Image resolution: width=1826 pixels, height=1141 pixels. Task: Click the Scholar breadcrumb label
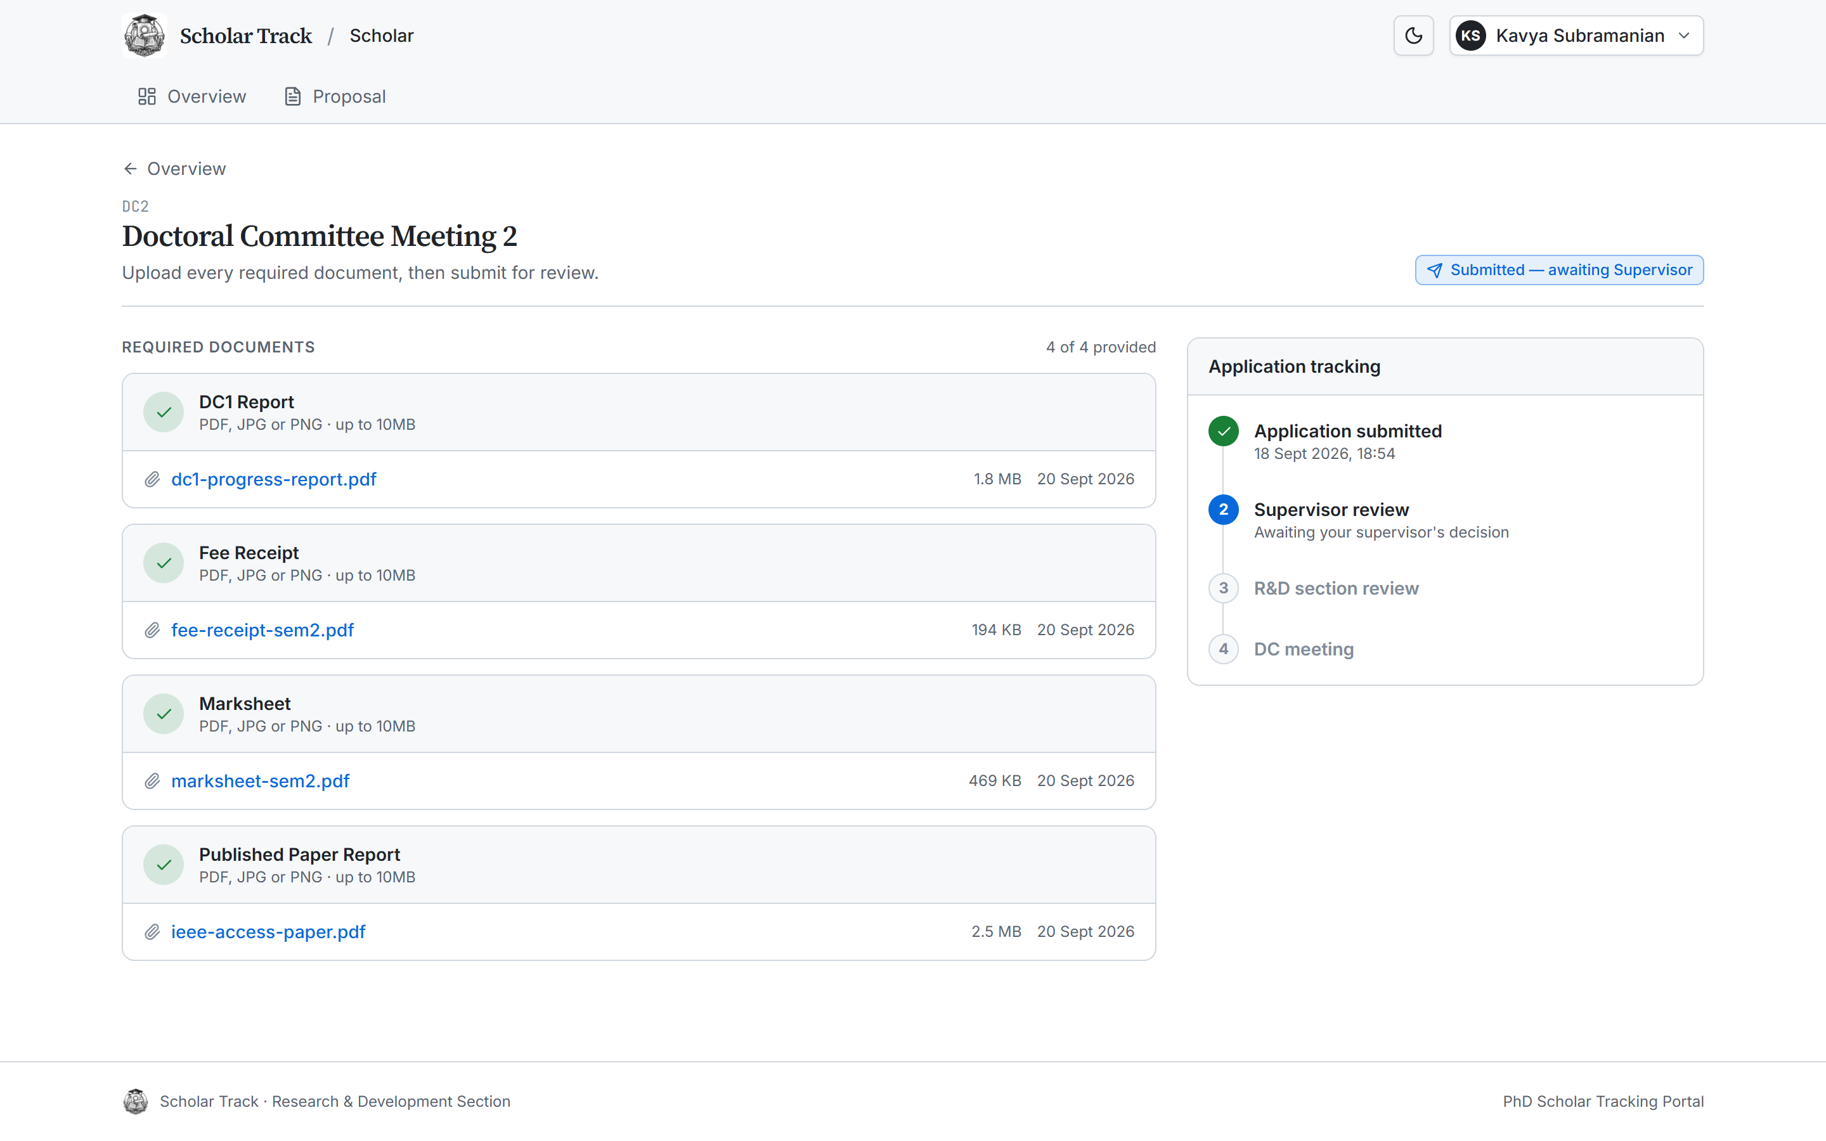pos(382,35)
